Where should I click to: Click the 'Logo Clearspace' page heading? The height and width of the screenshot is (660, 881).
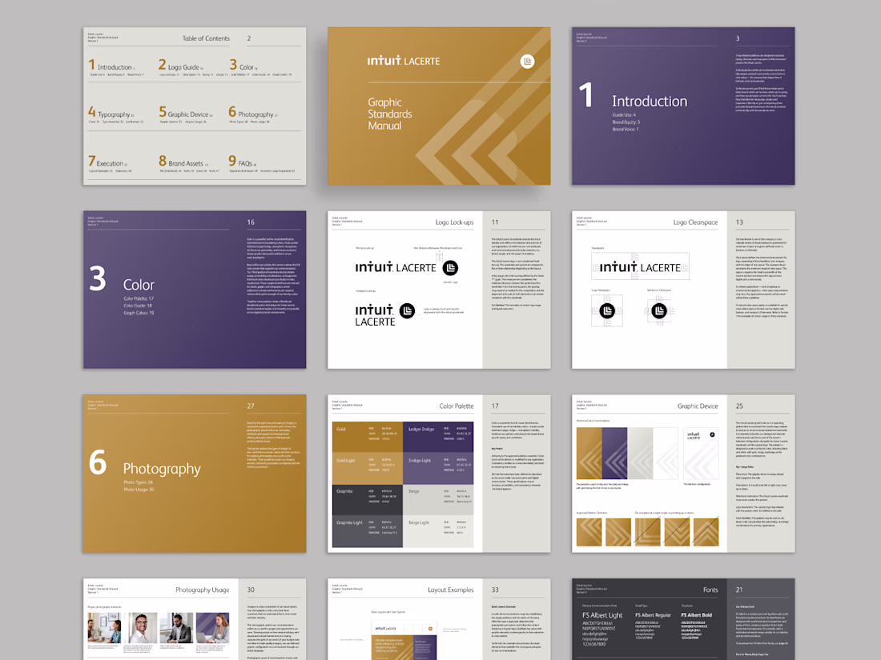point(695,222)
